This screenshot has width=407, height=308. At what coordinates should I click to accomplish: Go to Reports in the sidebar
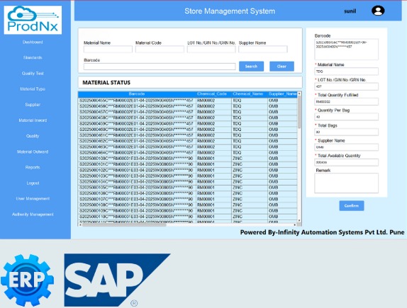click(33, 168)
